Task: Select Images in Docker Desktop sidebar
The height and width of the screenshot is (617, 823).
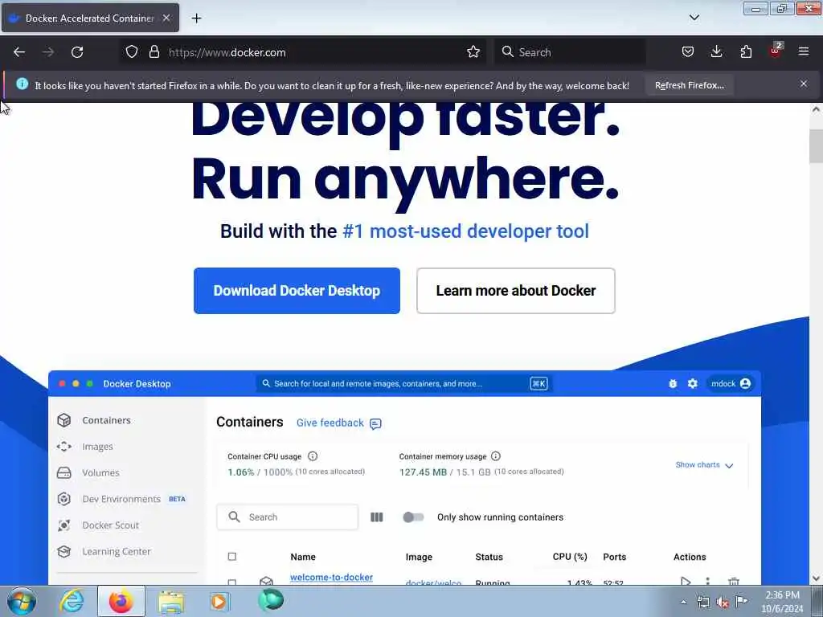Action: (x=97, y=447)
